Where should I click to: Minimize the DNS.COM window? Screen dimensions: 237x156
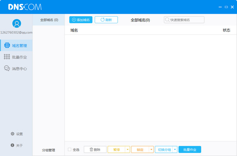pos(220,7)
